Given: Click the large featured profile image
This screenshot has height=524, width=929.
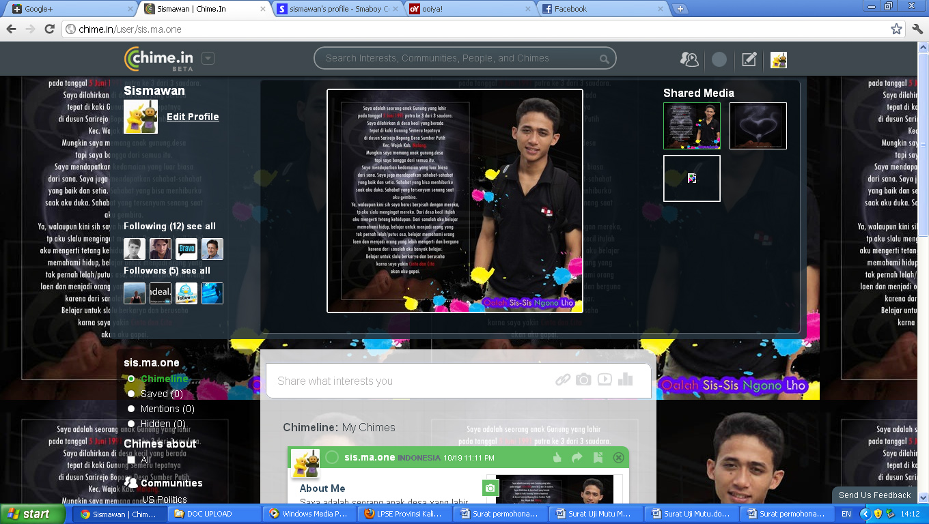Looking at the screenshot, I should [455, 201].
